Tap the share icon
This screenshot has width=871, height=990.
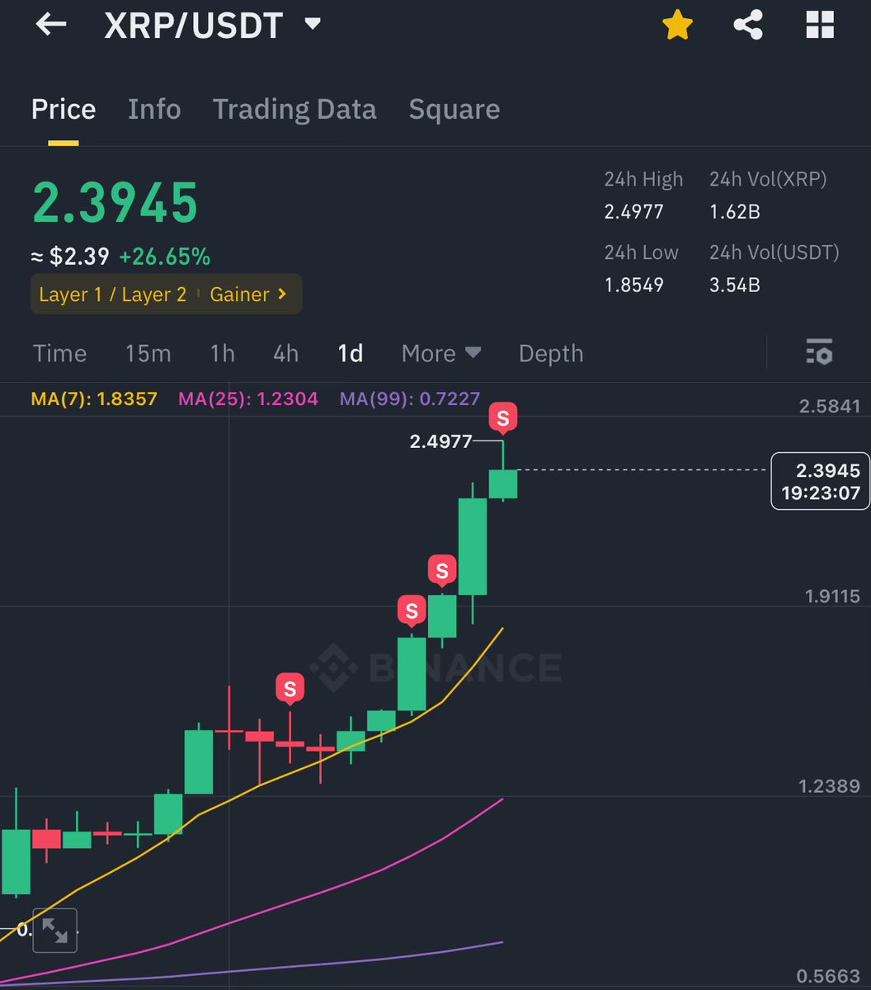748,26
